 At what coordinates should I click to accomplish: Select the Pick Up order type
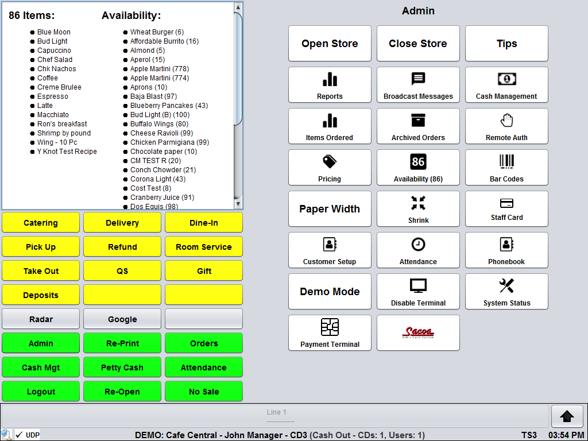click(x=41, y=247)
